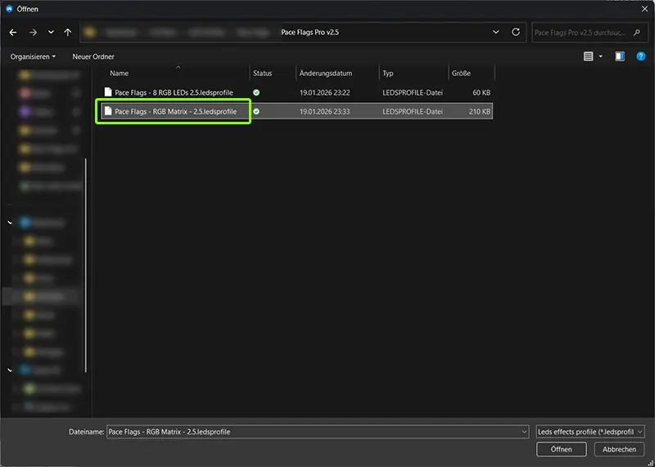Create a folder with Neuer Ordner
This screenshot has height=467, width=655.
pyautogui.click(x=93, y=56)
